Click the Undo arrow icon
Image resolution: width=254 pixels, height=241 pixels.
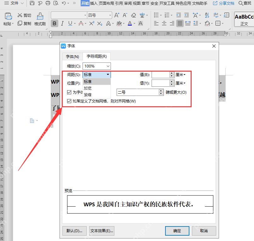[64, 3]
